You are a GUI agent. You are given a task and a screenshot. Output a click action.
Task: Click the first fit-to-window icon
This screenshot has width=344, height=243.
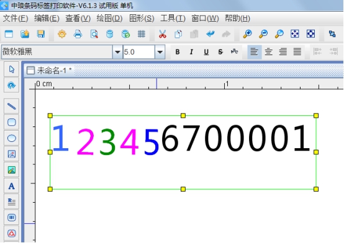[x=295, y=34]
